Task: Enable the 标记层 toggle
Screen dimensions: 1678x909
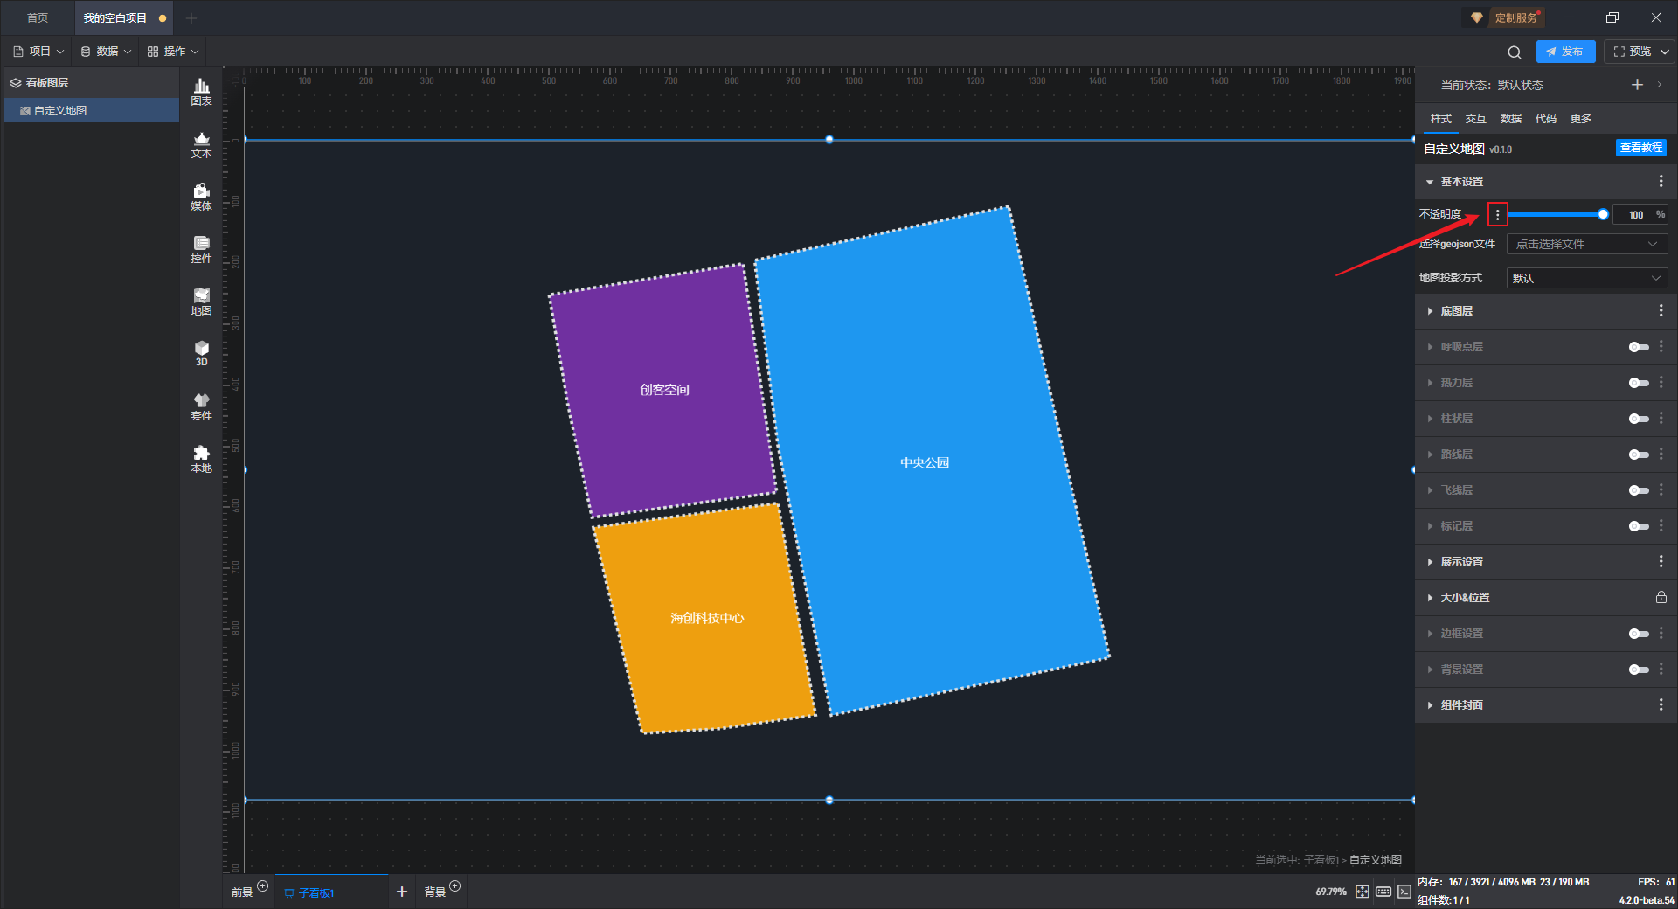Action: point(1639,526)
